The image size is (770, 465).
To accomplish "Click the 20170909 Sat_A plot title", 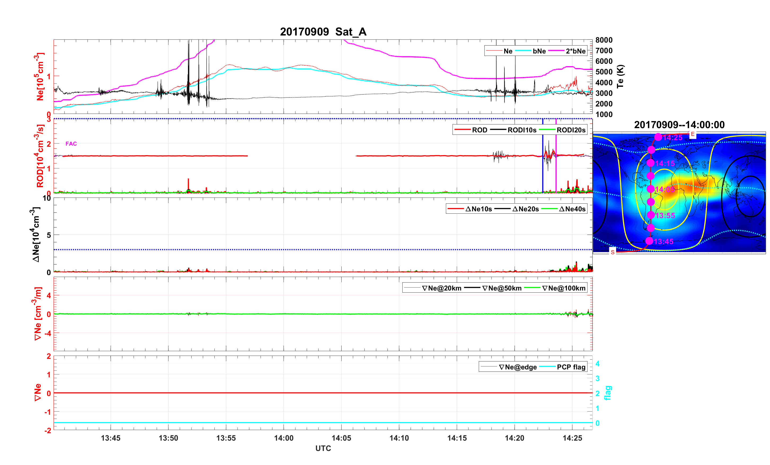I will [323, 32].
